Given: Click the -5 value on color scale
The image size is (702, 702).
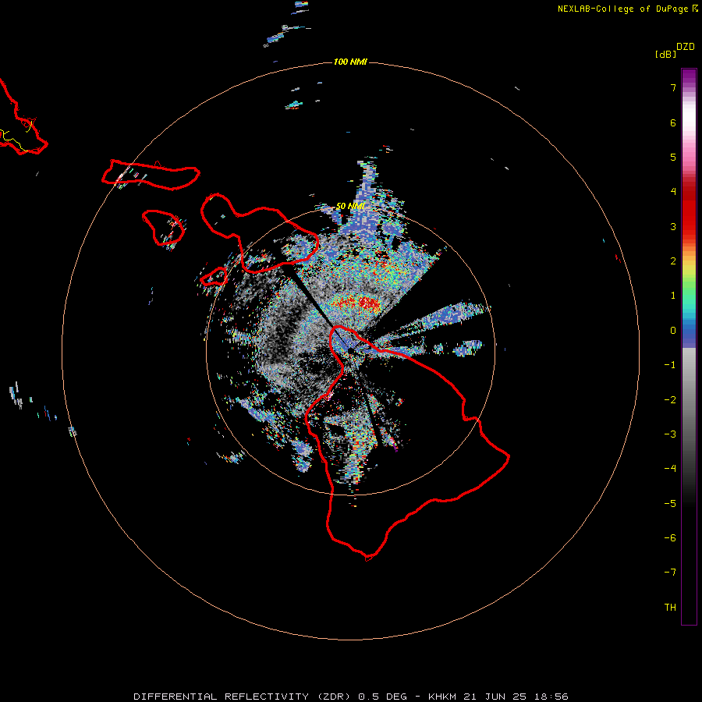Looking at the screenshot, I should tap(670, 504).
